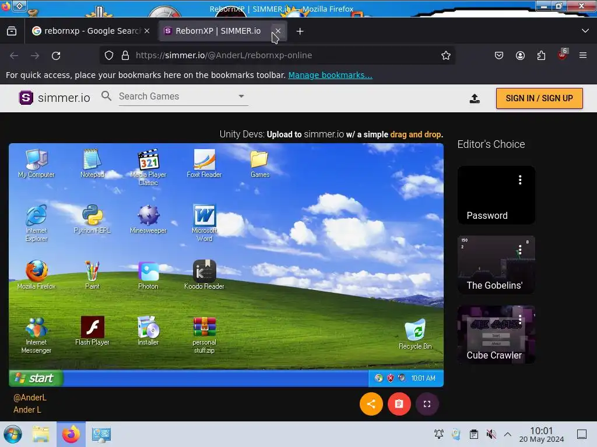The image size is (597, 447).
Task: Launch Koodo Reader icon
Action: (x=204, y=275)
